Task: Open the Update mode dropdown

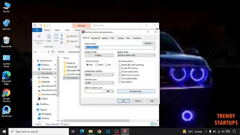Action: [136, 55]
